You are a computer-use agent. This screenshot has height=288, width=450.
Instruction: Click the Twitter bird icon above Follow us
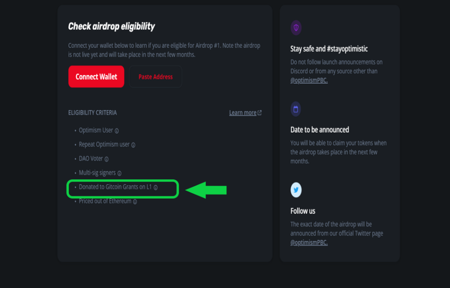[x=296, y=190]
